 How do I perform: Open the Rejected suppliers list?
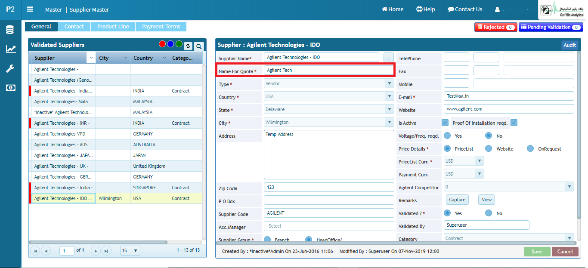[496, 27]
